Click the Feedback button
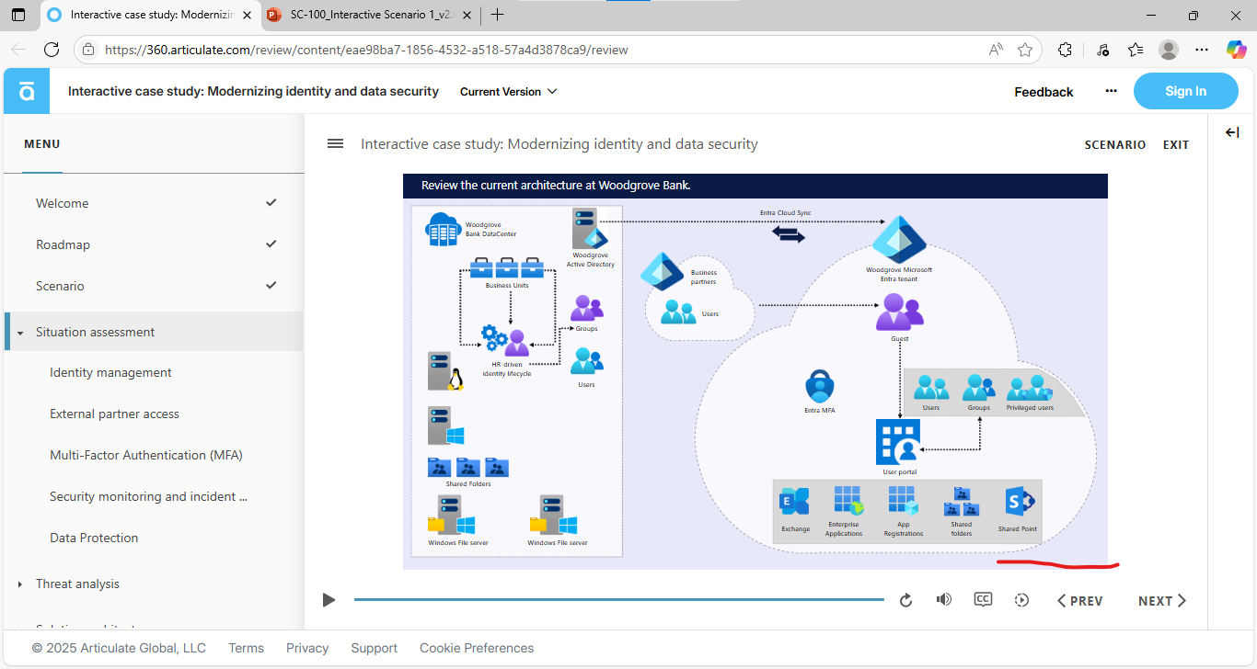1257x669 pixels. coord(1044,92)
